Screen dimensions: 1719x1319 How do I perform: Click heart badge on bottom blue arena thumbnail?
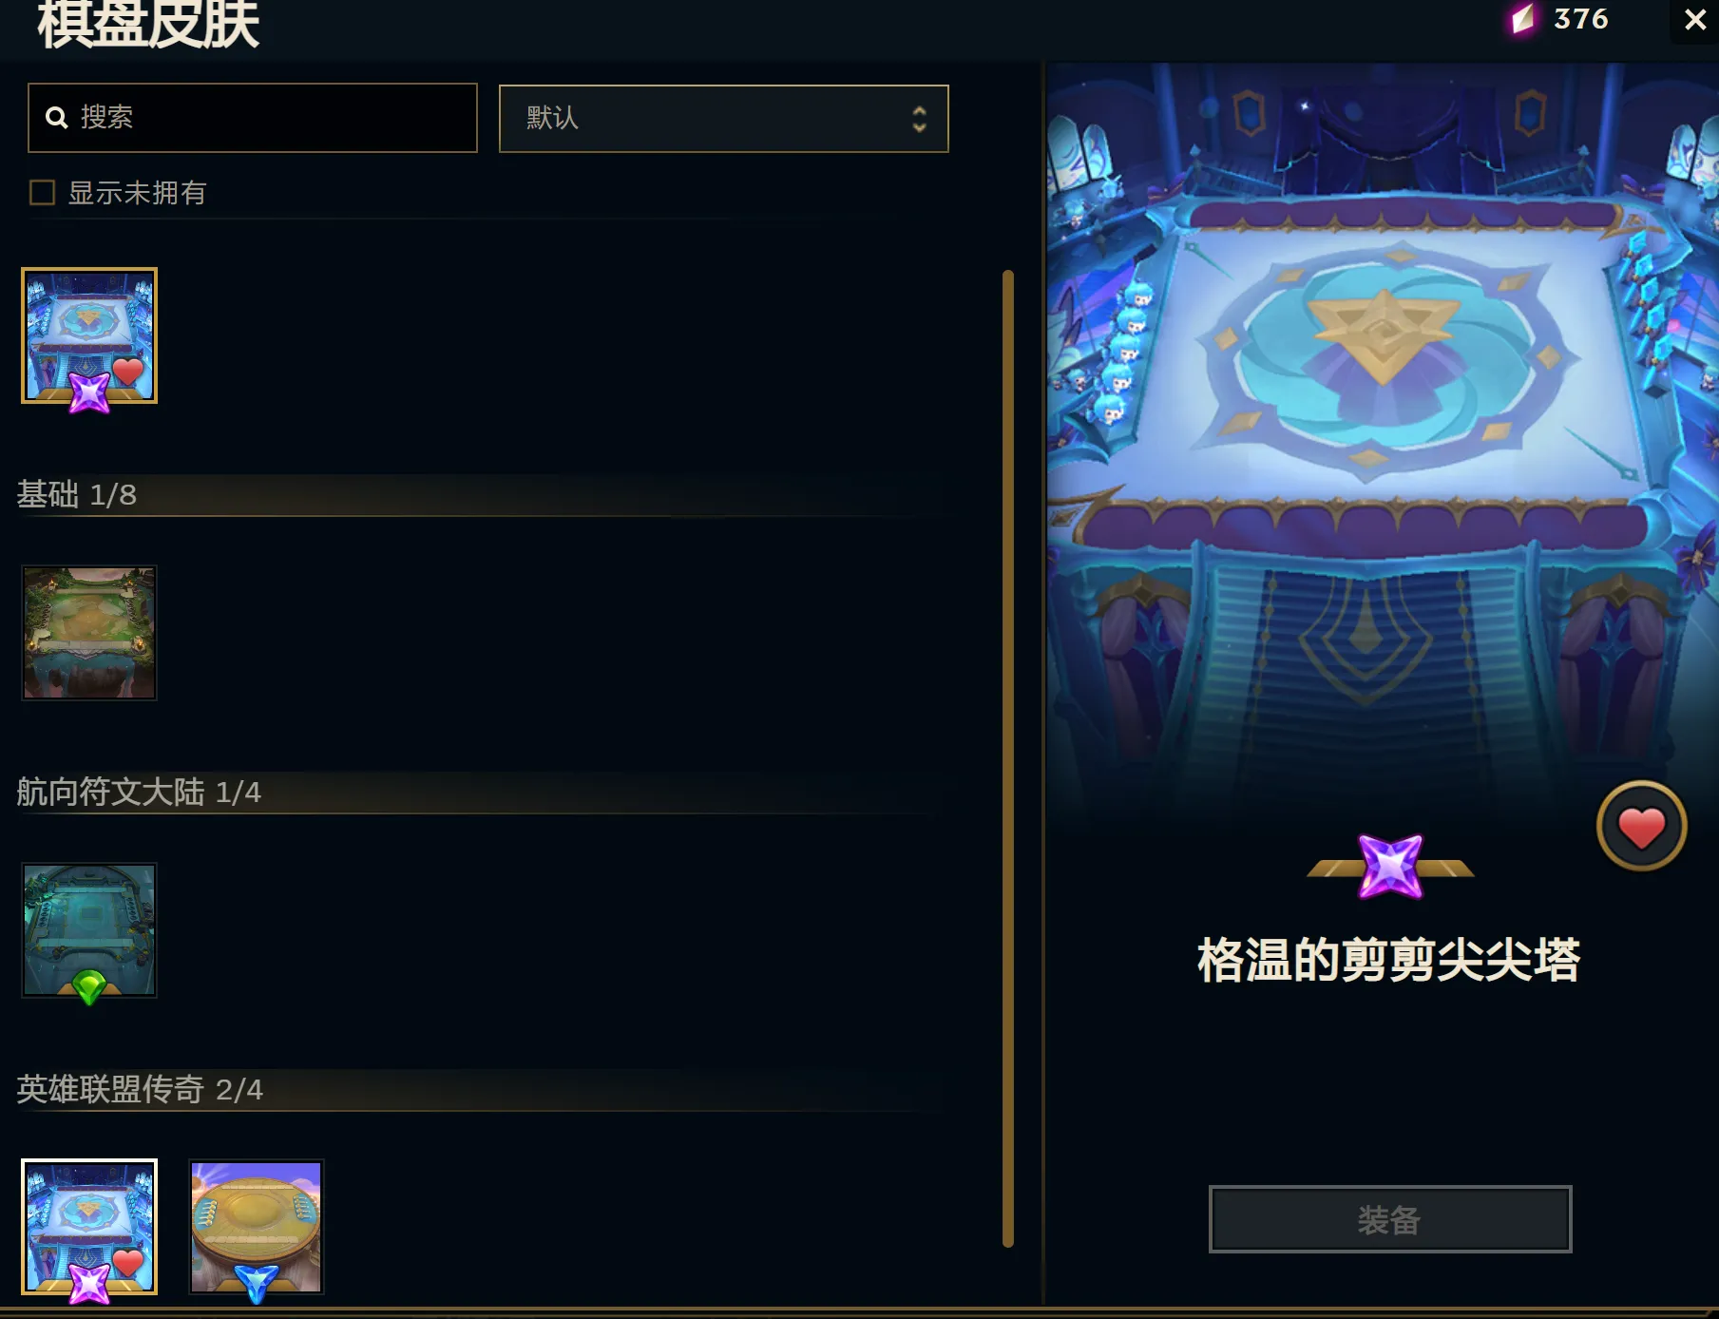point(128,1262)
